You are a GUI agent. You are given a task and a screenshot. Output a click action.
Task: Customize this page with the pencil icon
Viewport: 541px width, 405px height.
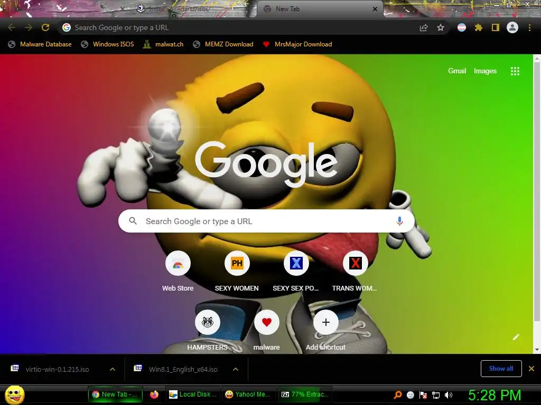[x=516, y=337]
